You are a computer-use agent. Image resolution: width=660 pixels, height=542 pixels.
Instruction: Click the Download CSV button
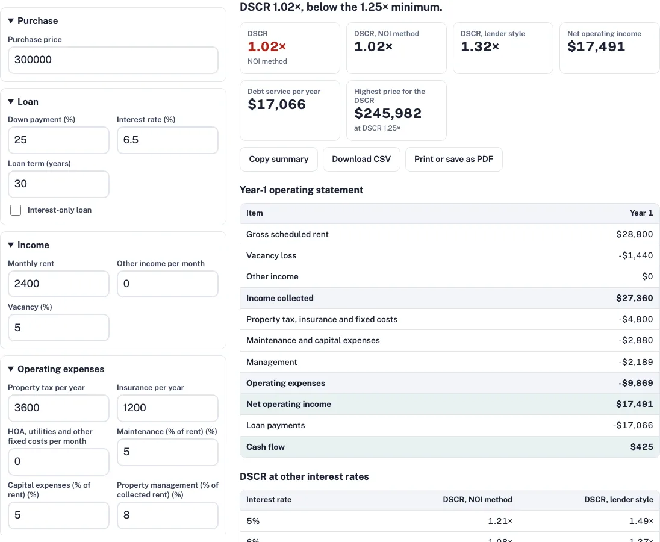pos(361,159)
